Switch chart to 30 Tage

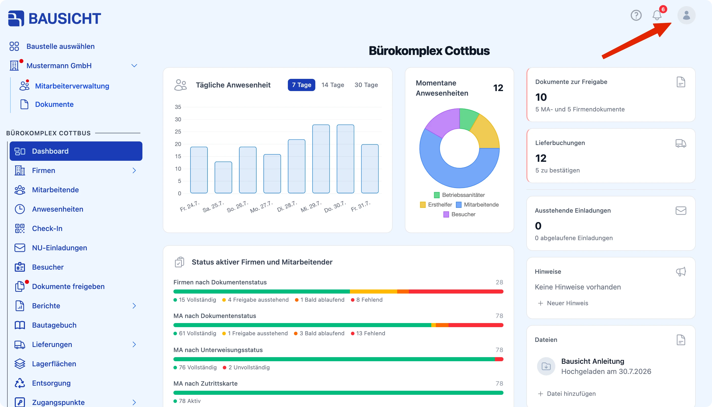pos(366,85)
